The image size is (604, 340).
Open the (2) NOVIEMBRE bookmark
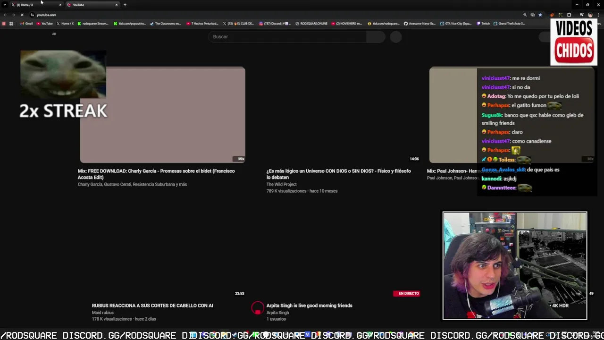347,24
